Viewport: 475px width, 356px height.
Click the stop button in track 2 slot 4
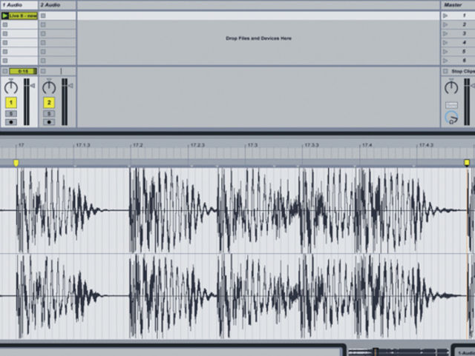click(x=43, y=43)
